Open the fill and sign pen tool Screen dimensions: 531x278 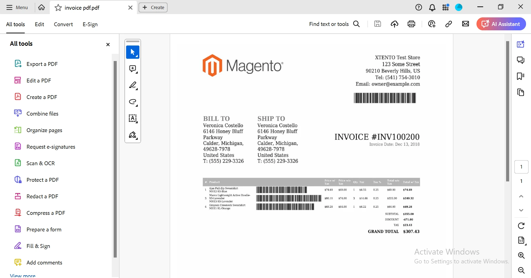click(133, 135)
